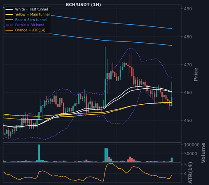Click the 450 price axis label
The height and width of the screenshot is (185, 209).
pos(188,121)
